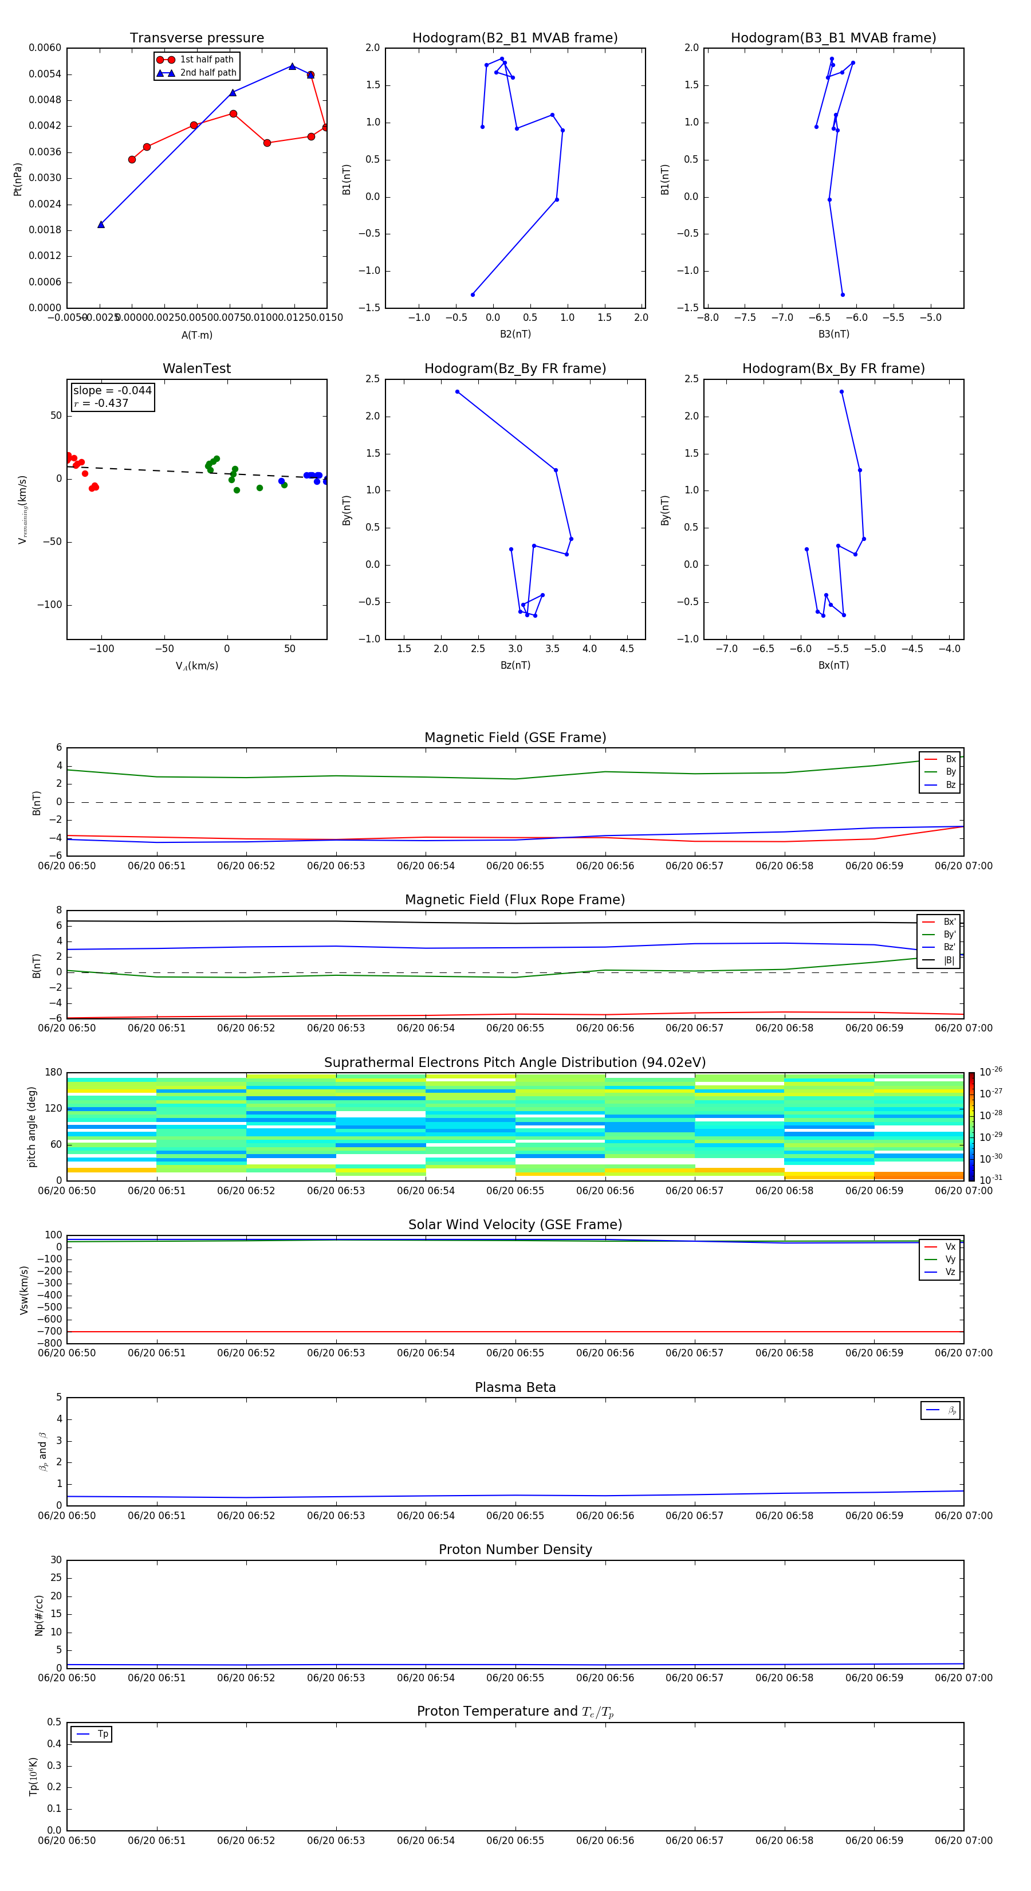Click the "V_A(km/s)" axis label under WalenTest
This screenshot has width=1031, height=1891.
(196, 666)
